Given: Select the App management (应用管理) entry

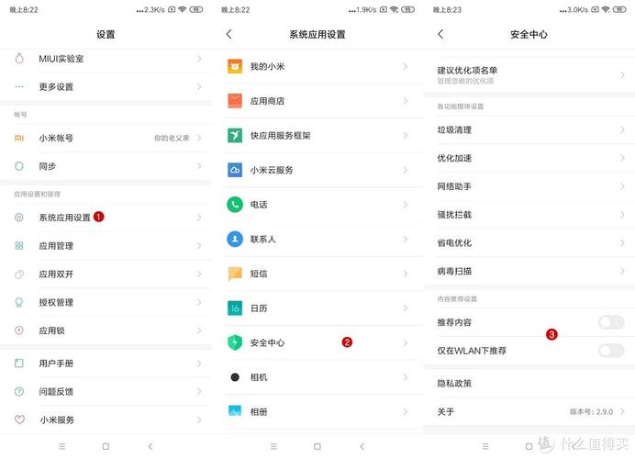Looking at the screenshot, I should pos(106,246).
